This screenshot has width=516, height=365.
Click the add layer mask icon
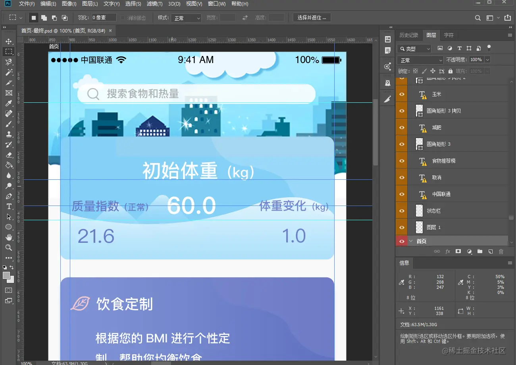[x=458, y=252]
